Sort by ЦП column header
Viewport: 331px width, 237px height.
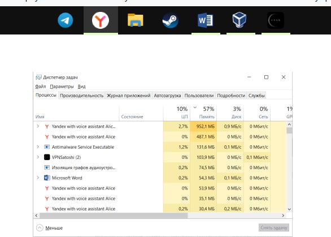point(176,113)
